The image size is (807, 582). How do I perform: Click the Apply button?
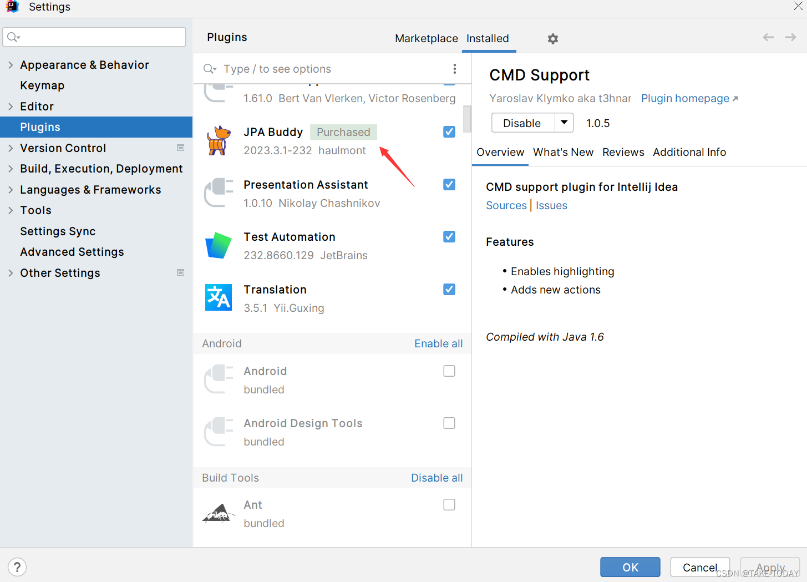(x=770, y=567)
